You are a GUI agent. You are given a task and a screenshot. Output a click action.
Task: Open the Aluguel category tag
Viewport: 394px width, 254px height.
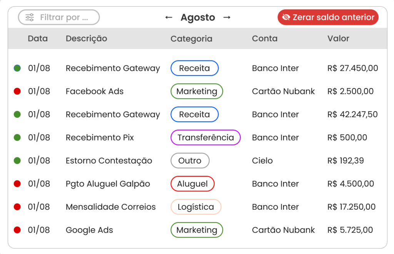tap(192, 184)
